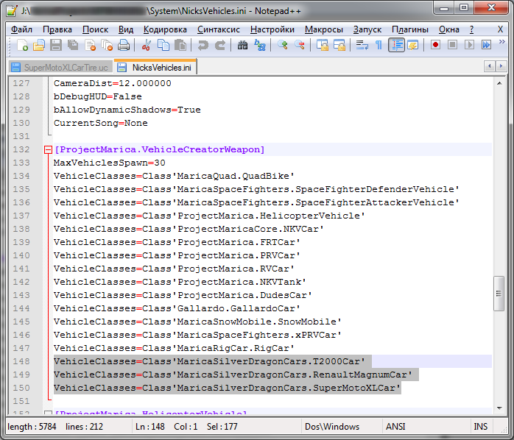Toggle INS insert mode in status bar

tap(481, 427)
